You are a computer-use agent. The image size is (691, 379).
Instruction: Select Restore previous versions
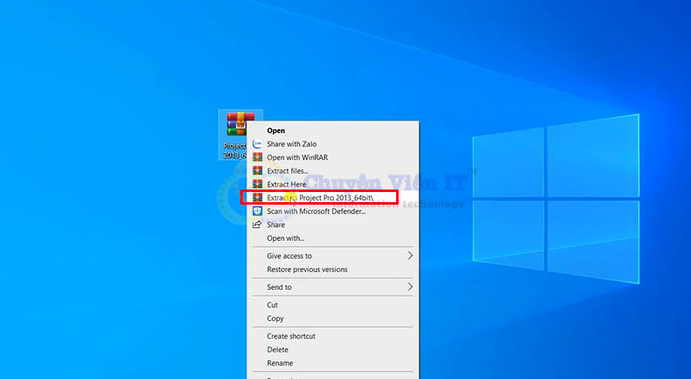307,270
